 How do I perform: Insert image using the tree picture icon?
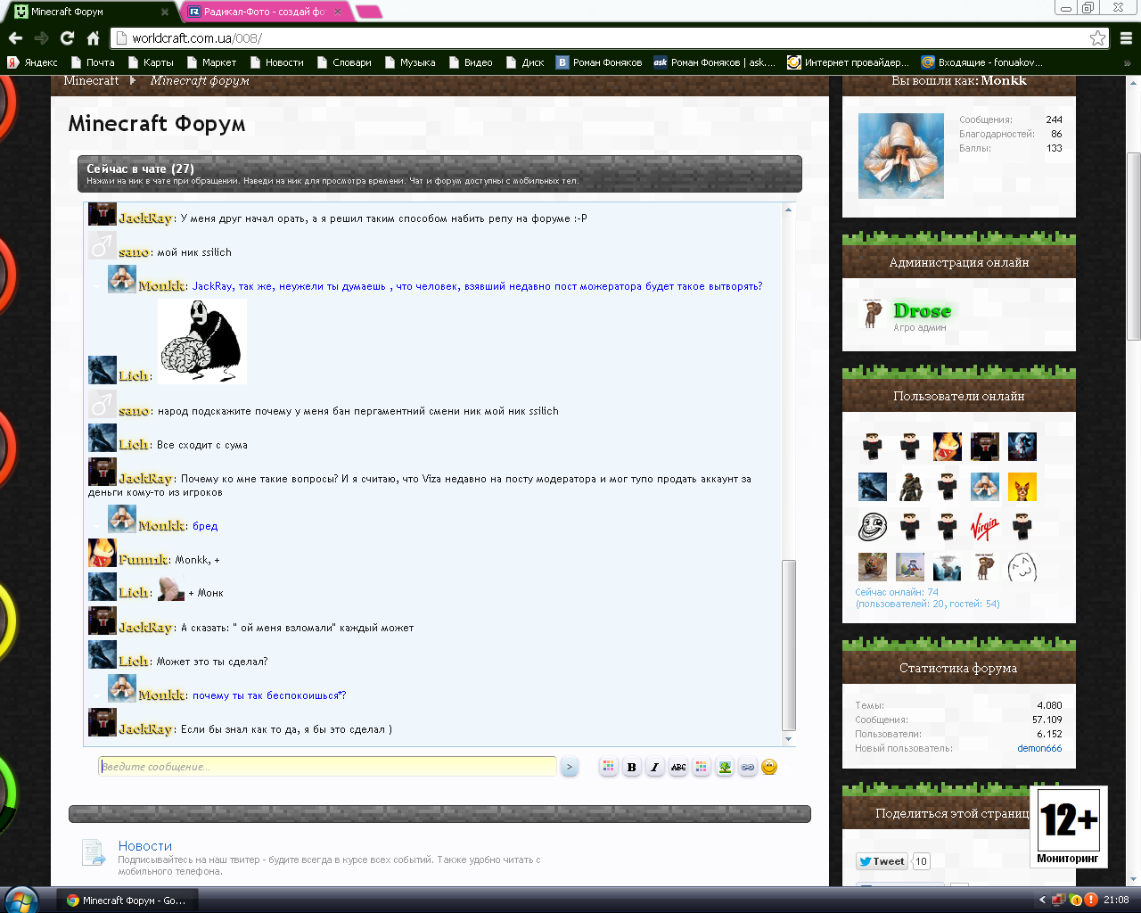(x=725, y=767)
